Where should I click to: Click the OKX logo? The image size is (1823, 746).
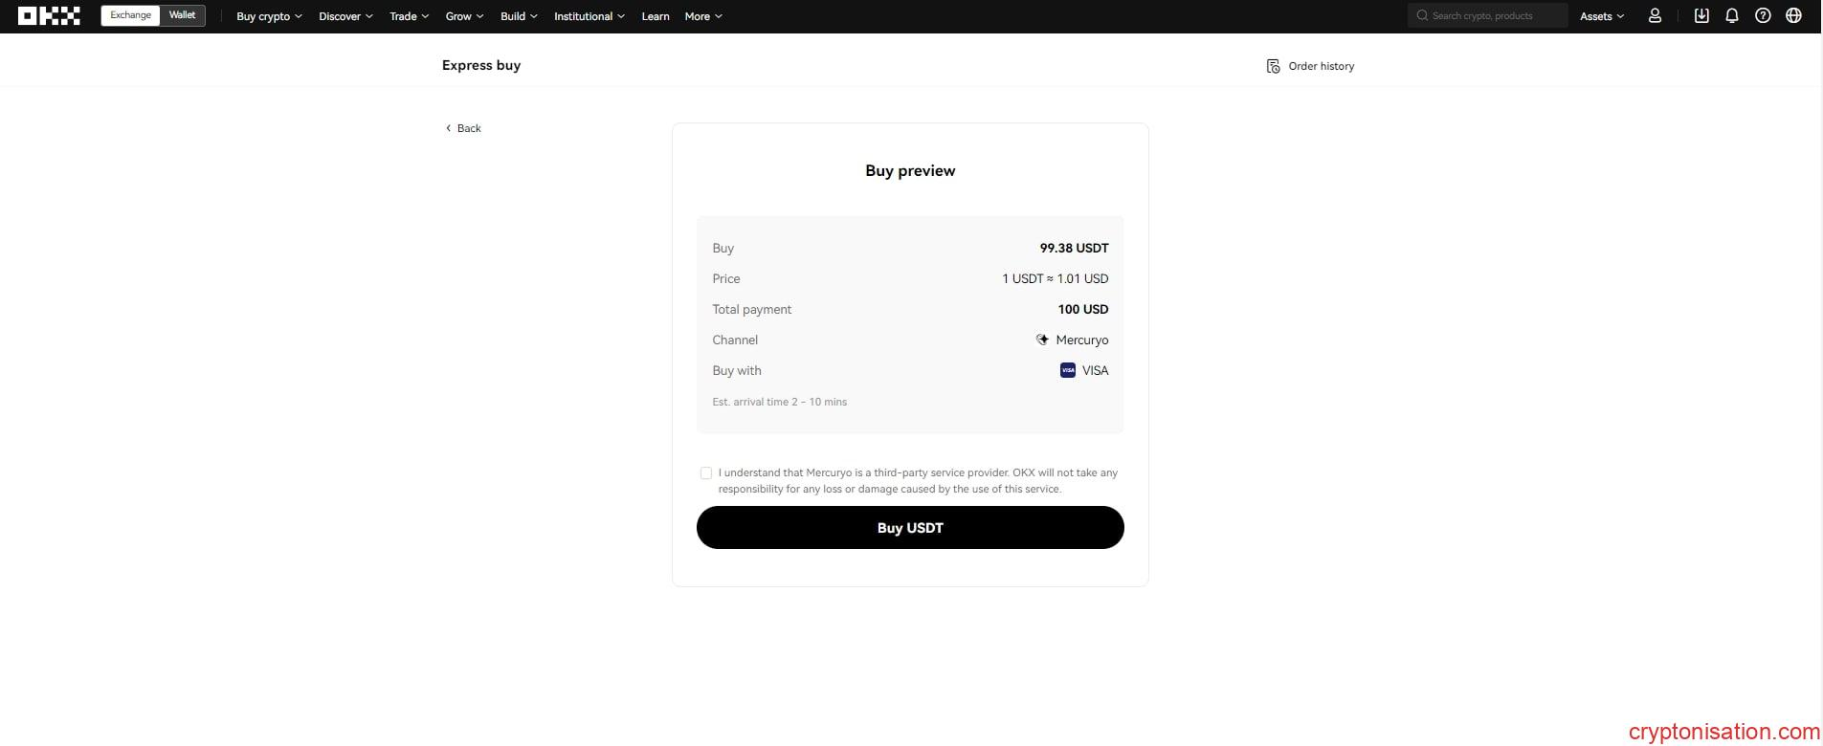49,16
